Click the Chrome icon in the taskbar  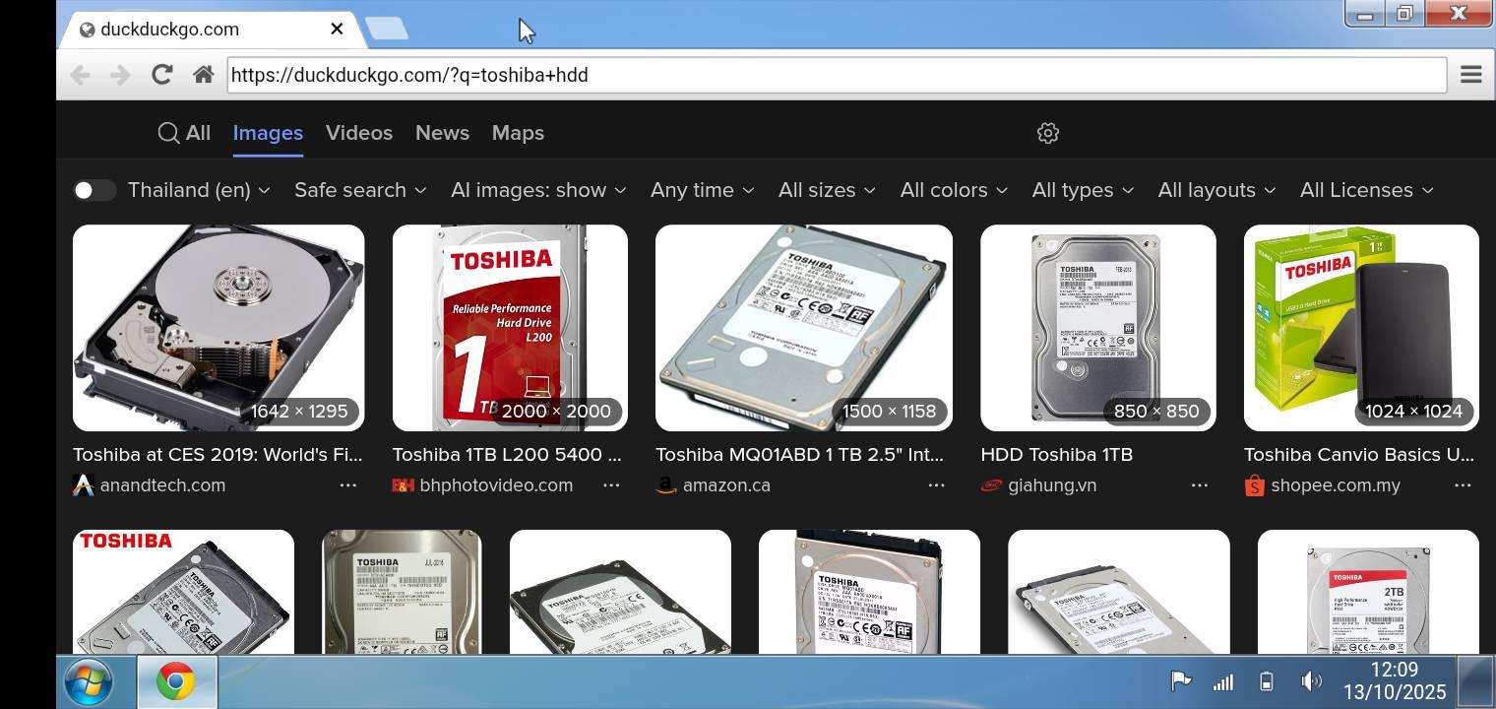[x=176, y=681]
